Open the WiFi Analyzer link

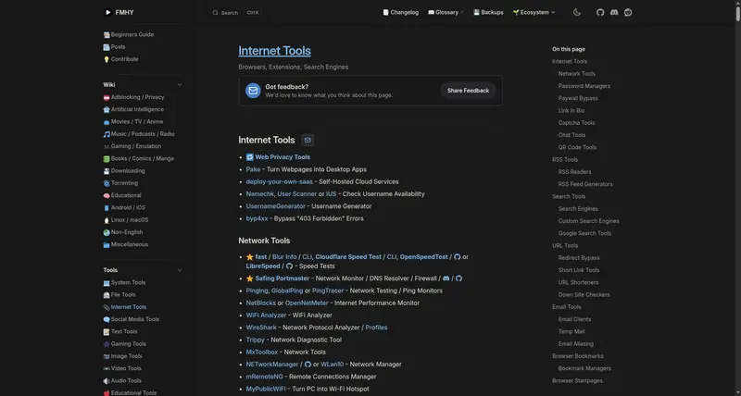[x=266, y=316]
